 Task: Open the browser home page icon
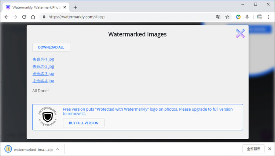[x=33, y=17]
